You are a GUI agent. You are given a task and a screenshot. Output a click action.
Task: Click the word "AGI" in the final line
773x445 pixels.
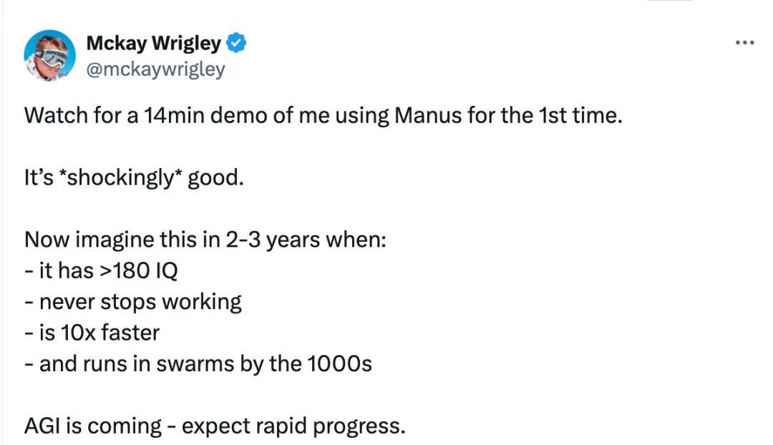coord(43,426)
